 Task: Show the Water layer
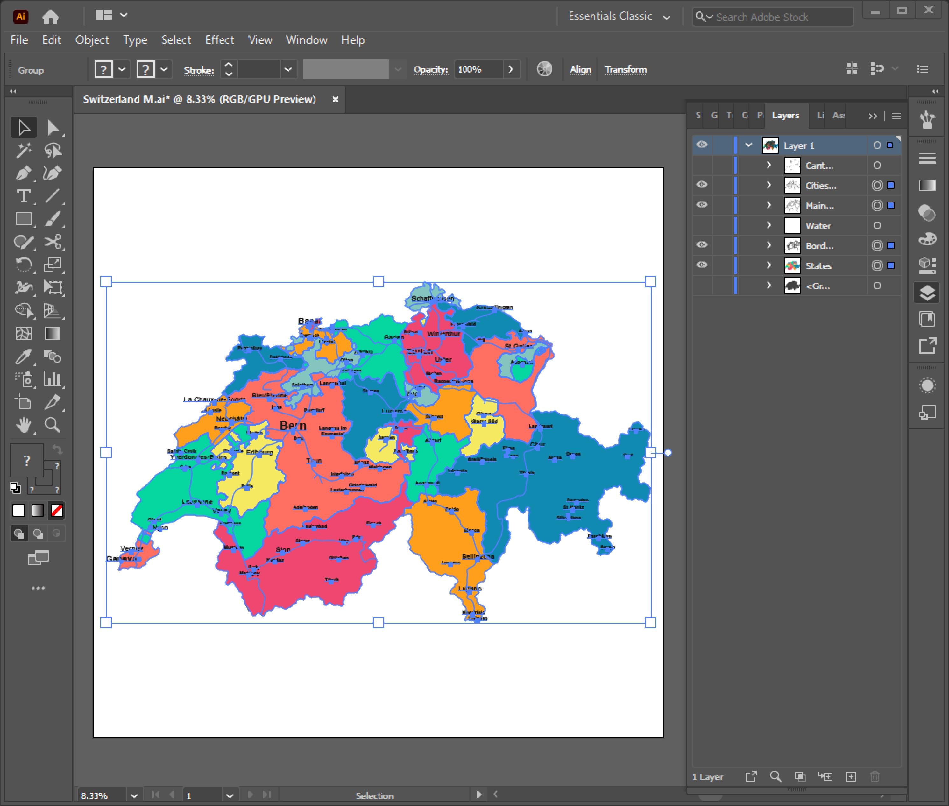(702, 225)
